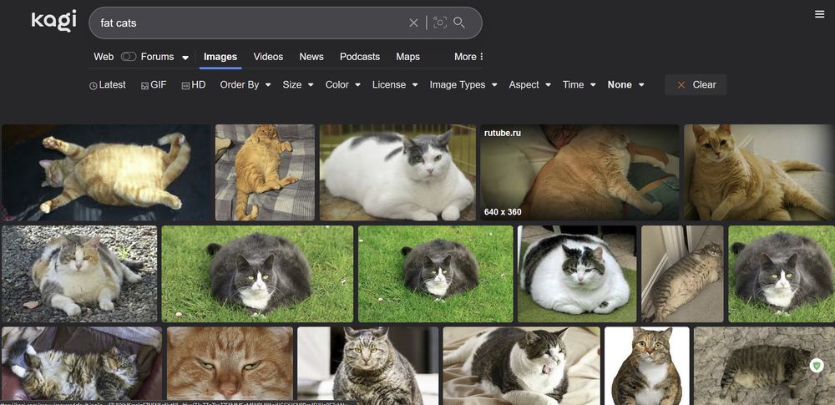Click the green shield badge on thumbnail
This screenshot has height=405, width=835.
(817, 365)
